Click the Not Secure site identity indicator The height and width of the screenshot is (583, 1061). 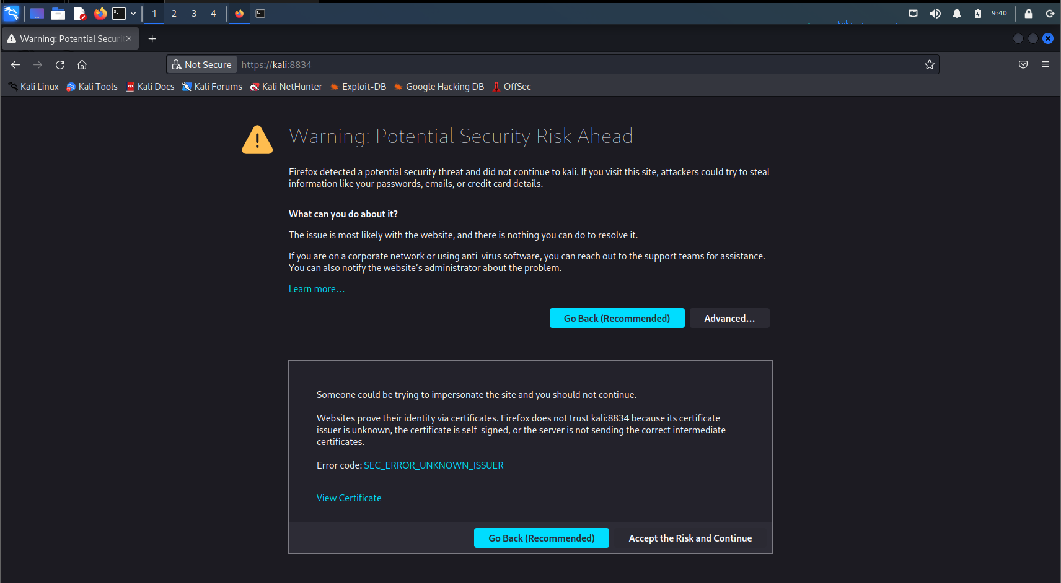point(202,64)
